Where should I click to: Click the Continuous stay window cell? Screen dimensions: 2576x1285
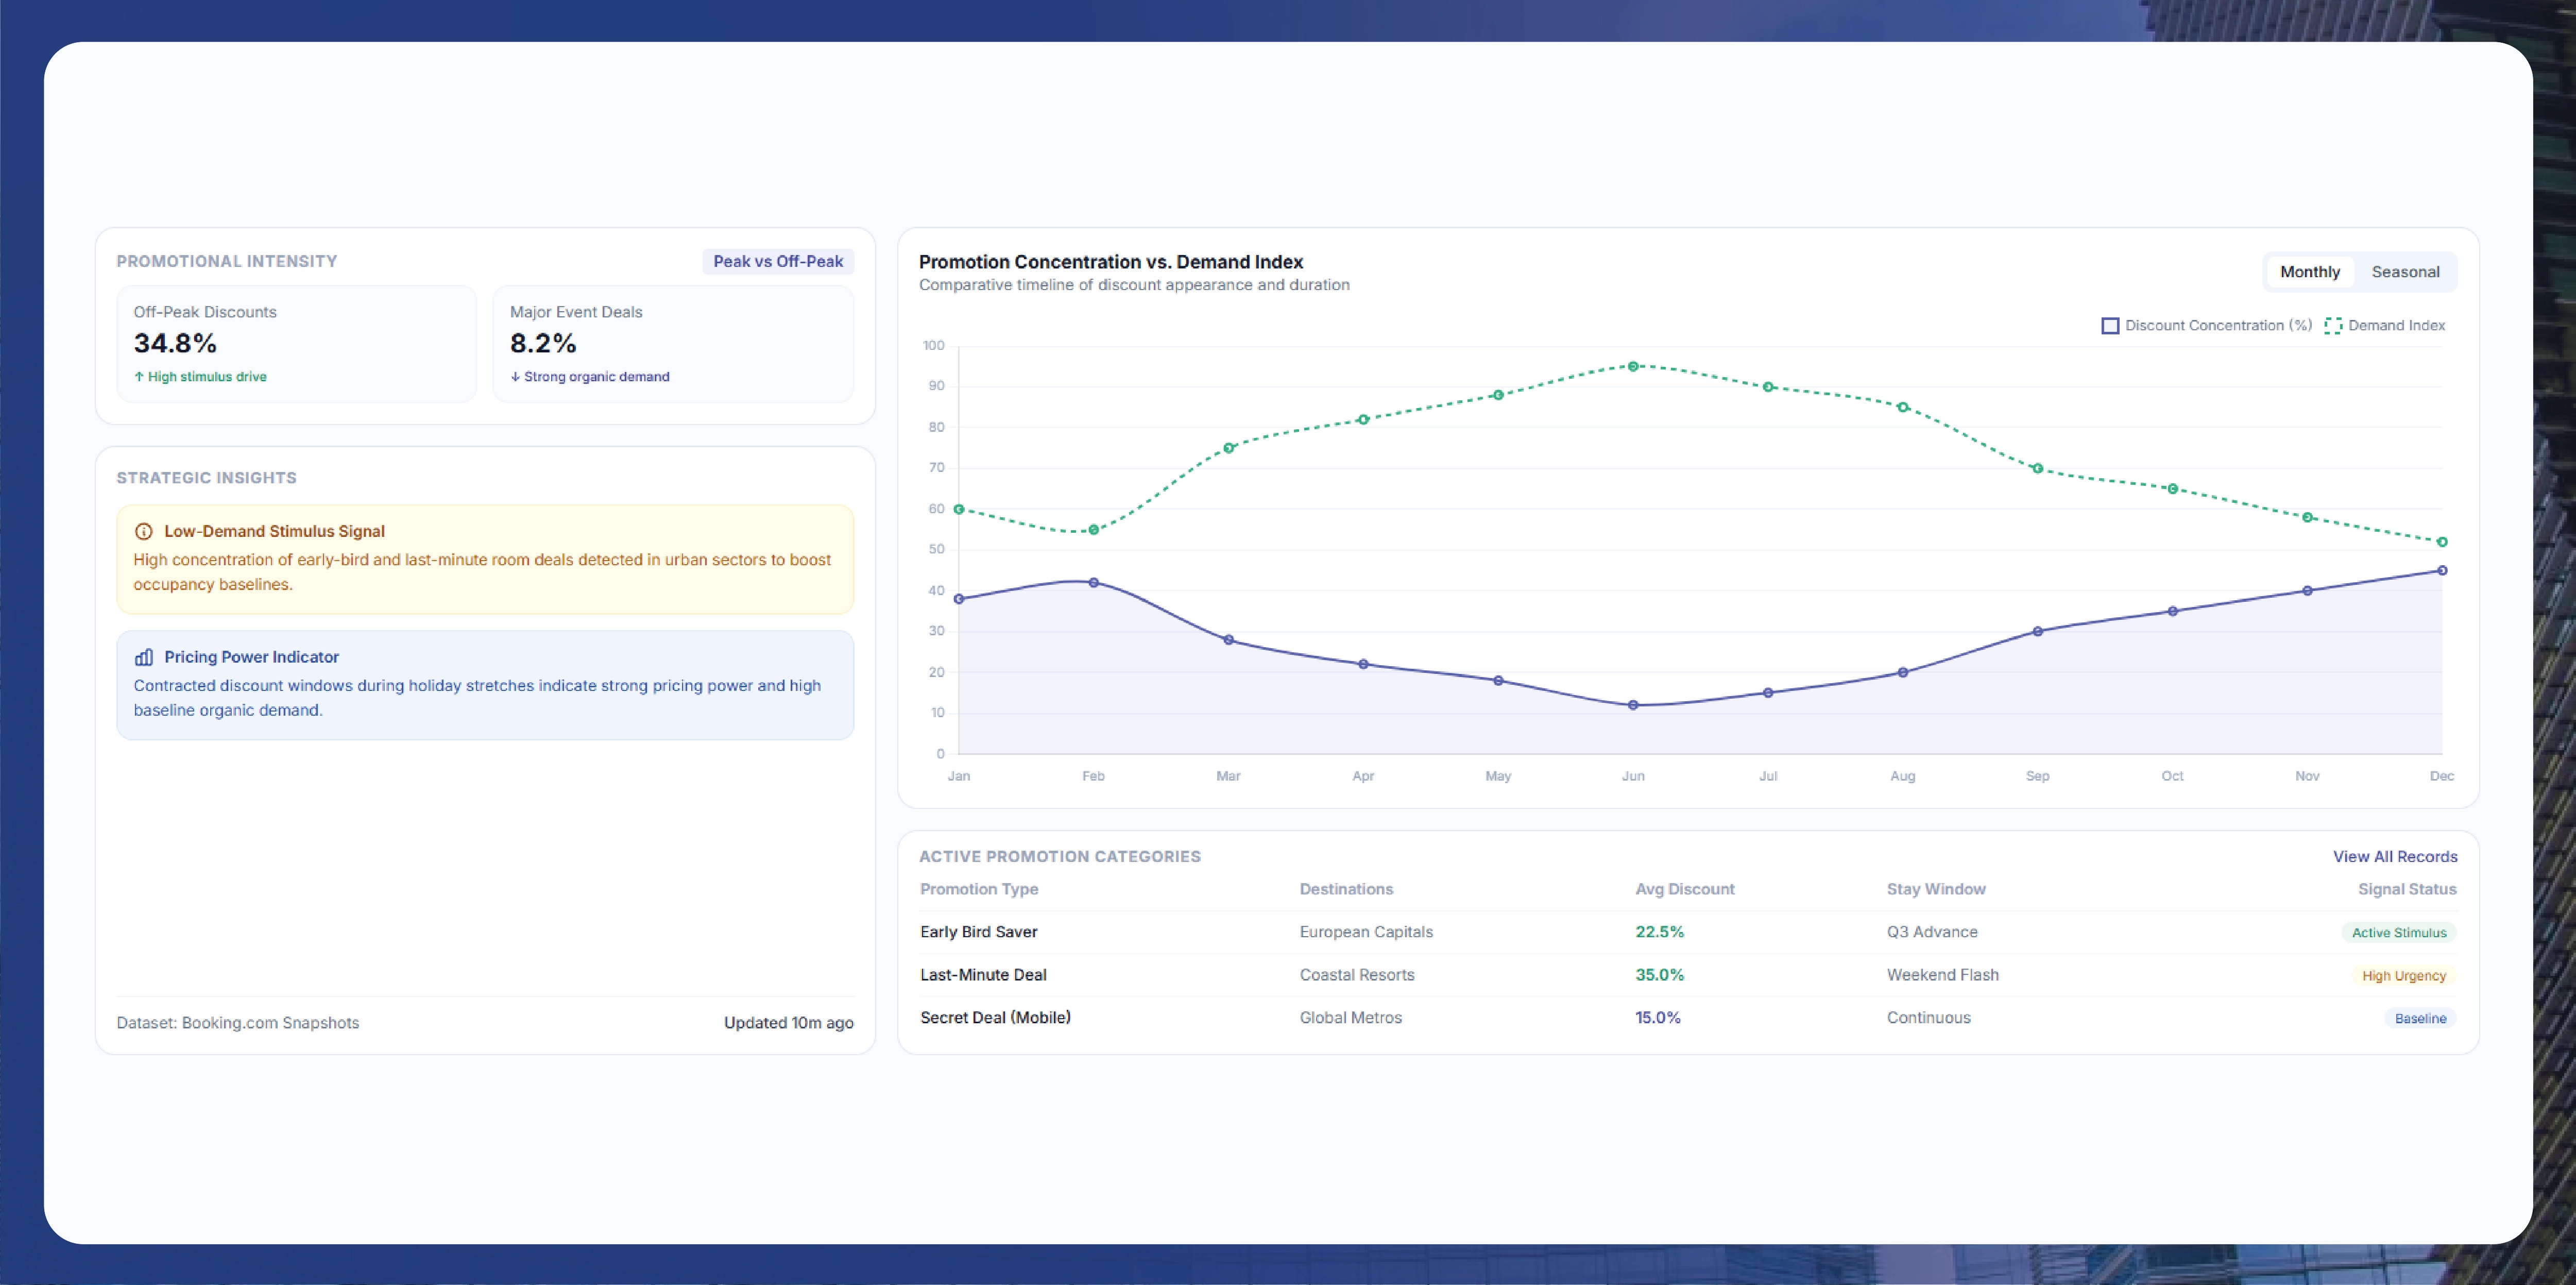point(1929,1018)
